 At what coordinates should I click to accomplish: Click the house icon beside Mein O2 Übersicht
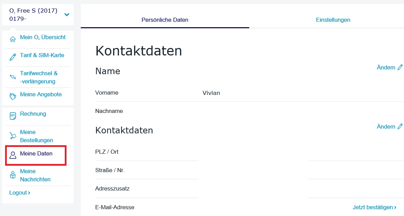click(13, 39)
